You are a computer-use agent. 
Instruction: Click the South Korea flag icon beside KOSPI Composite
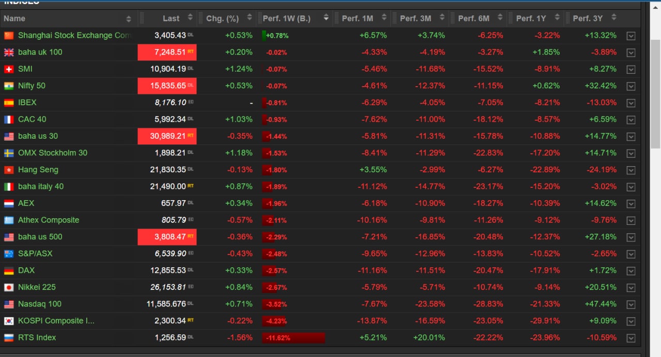click(x=9, y=320)
